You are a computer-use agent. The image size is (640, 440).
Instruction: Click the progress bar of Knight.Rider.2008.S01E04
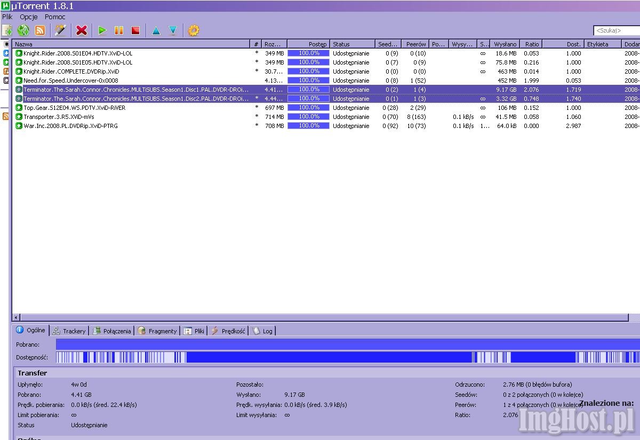[x=308, y=53]
